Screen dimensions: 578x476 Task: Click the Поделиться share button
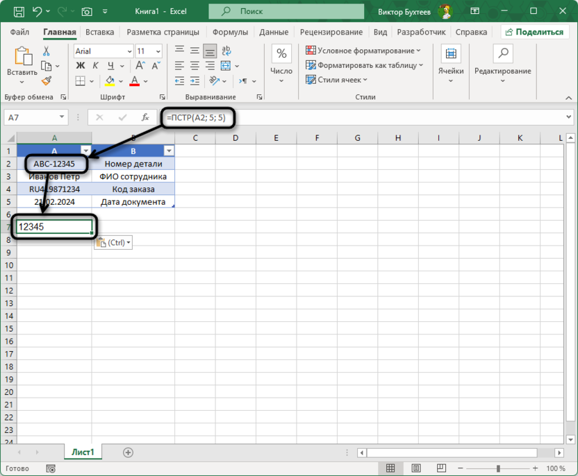(x=533, y=32)
